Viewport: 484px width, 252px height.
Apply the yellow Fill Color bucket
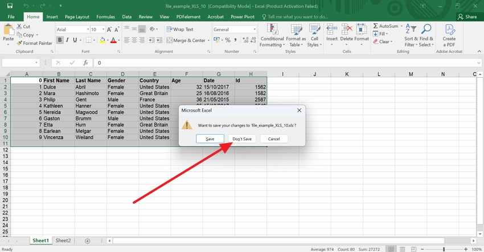pos(102,40)
